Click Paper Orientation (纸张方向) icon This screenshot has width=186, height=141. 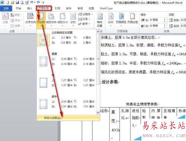51,16
